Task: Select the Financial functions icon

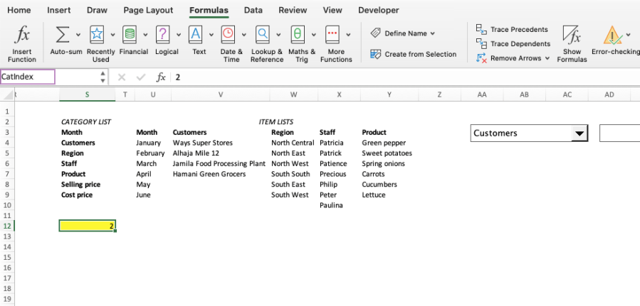Action: click(x=130, y=35)
